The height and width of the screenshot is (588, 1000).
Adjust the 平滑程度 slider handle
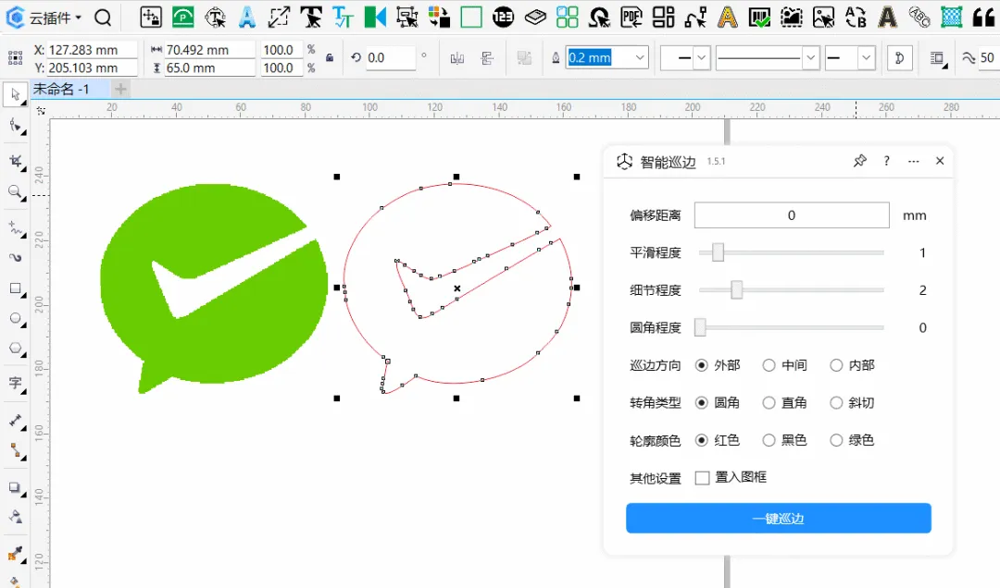pos(719,252)
